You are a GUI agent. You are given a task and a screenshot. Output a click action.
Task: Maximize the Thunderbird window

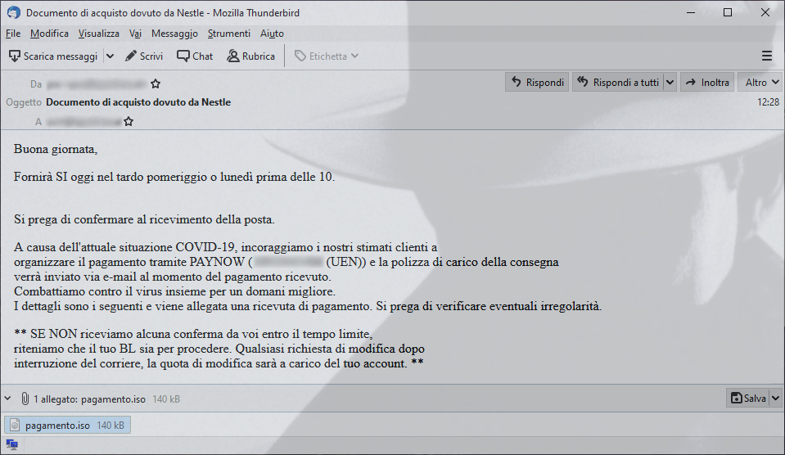click(728, 12)
